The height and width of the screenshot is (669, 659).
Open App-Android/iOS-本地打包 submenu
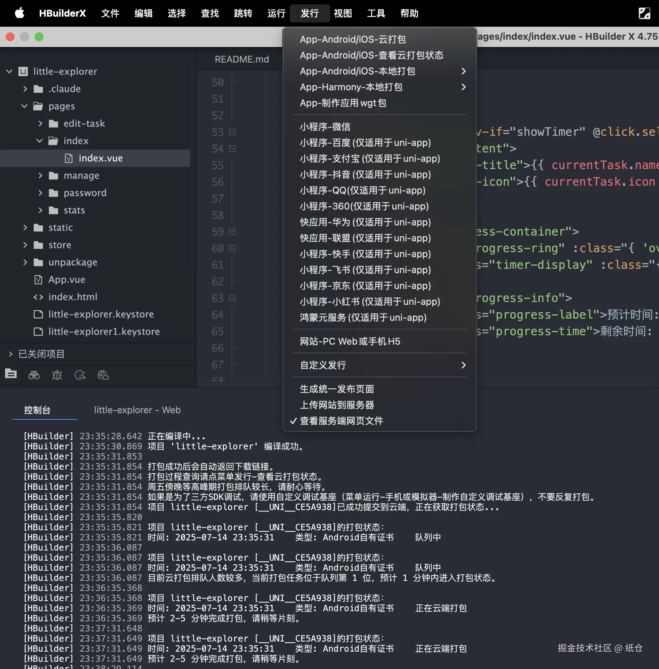coord(379,71)
